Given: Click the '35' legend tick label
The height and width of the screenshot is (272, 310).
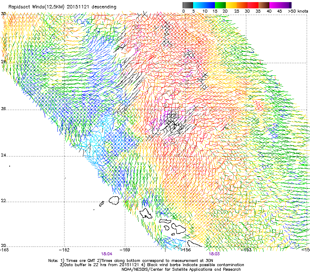Looking at the screenshot, I should (258, 11).
